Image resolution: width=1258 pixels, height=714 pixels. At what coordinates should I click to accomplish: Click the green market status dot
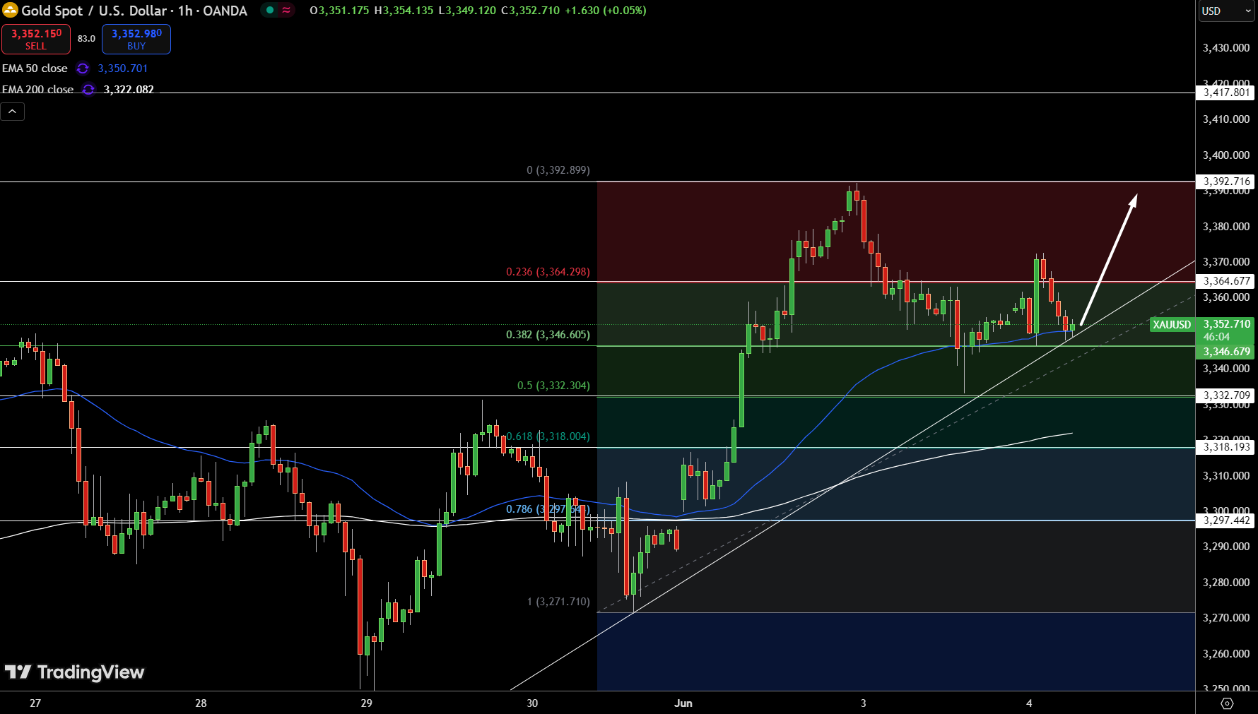tap(270, 10)
